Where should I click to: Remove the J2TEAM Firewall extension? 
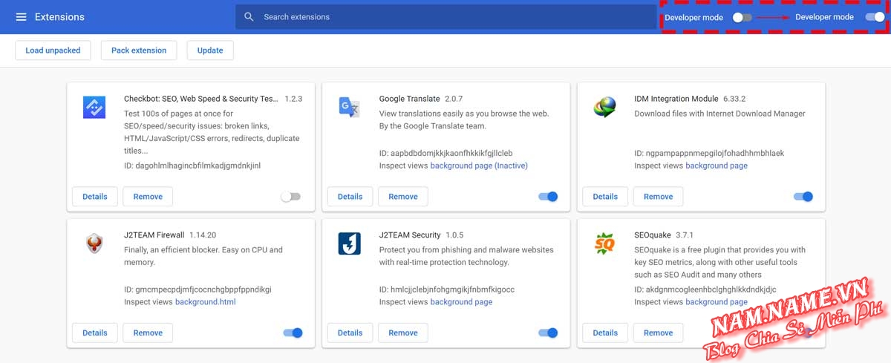point(148,333)
